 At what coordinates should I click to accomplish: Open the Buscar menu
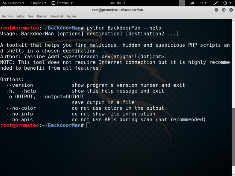(x=42, y=16)
